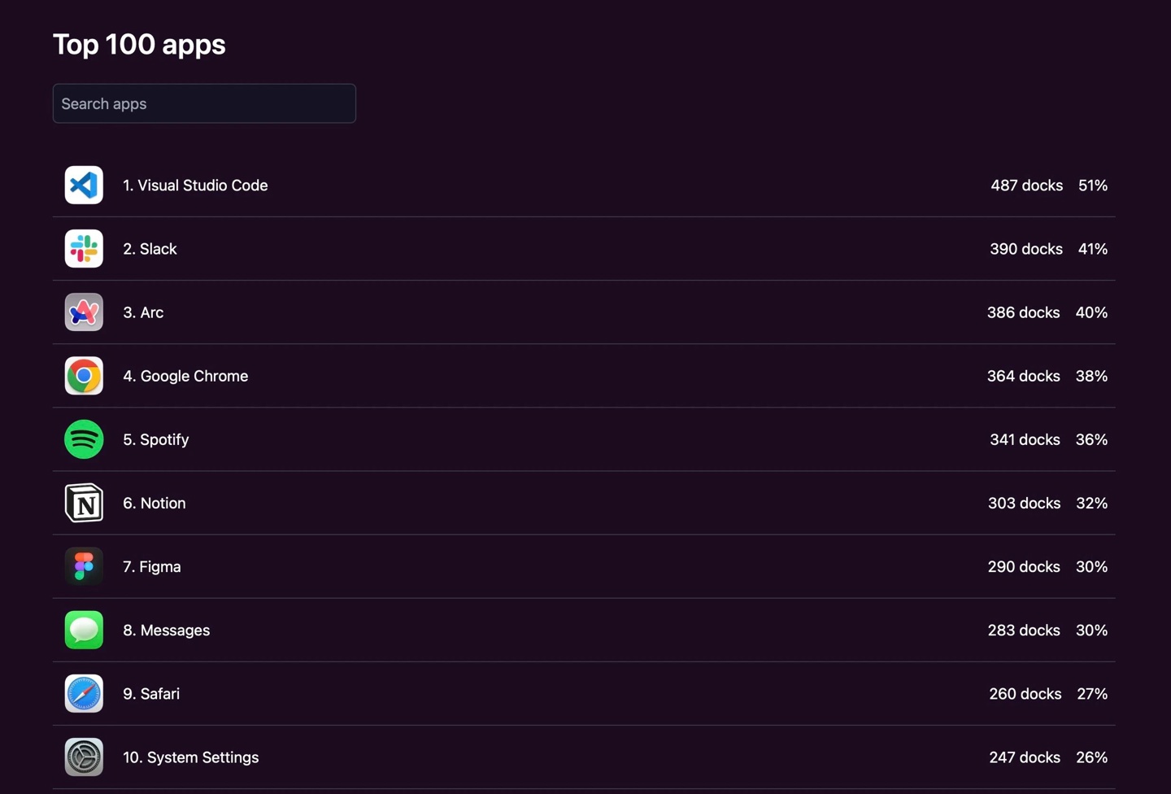Click the Spotify app icon
Screen dimensions: 1171x794
coord(84,439)
